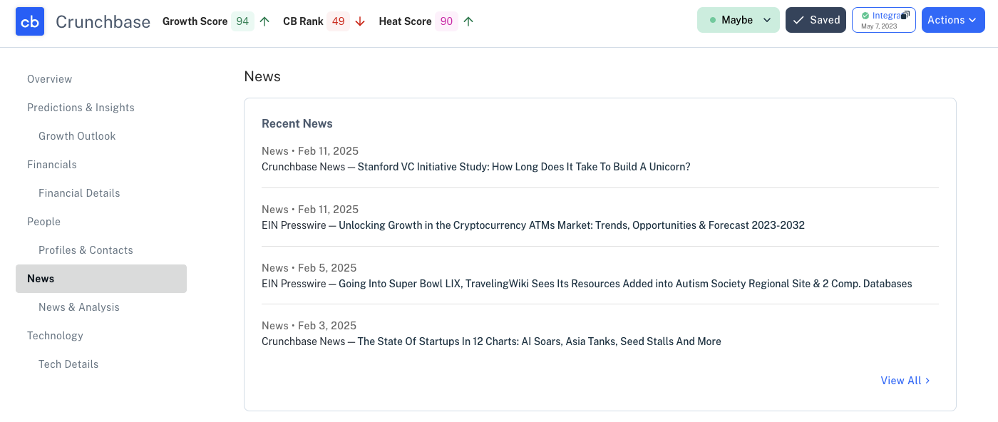Select the highlighted News sidebar item

tap(101, 279)
